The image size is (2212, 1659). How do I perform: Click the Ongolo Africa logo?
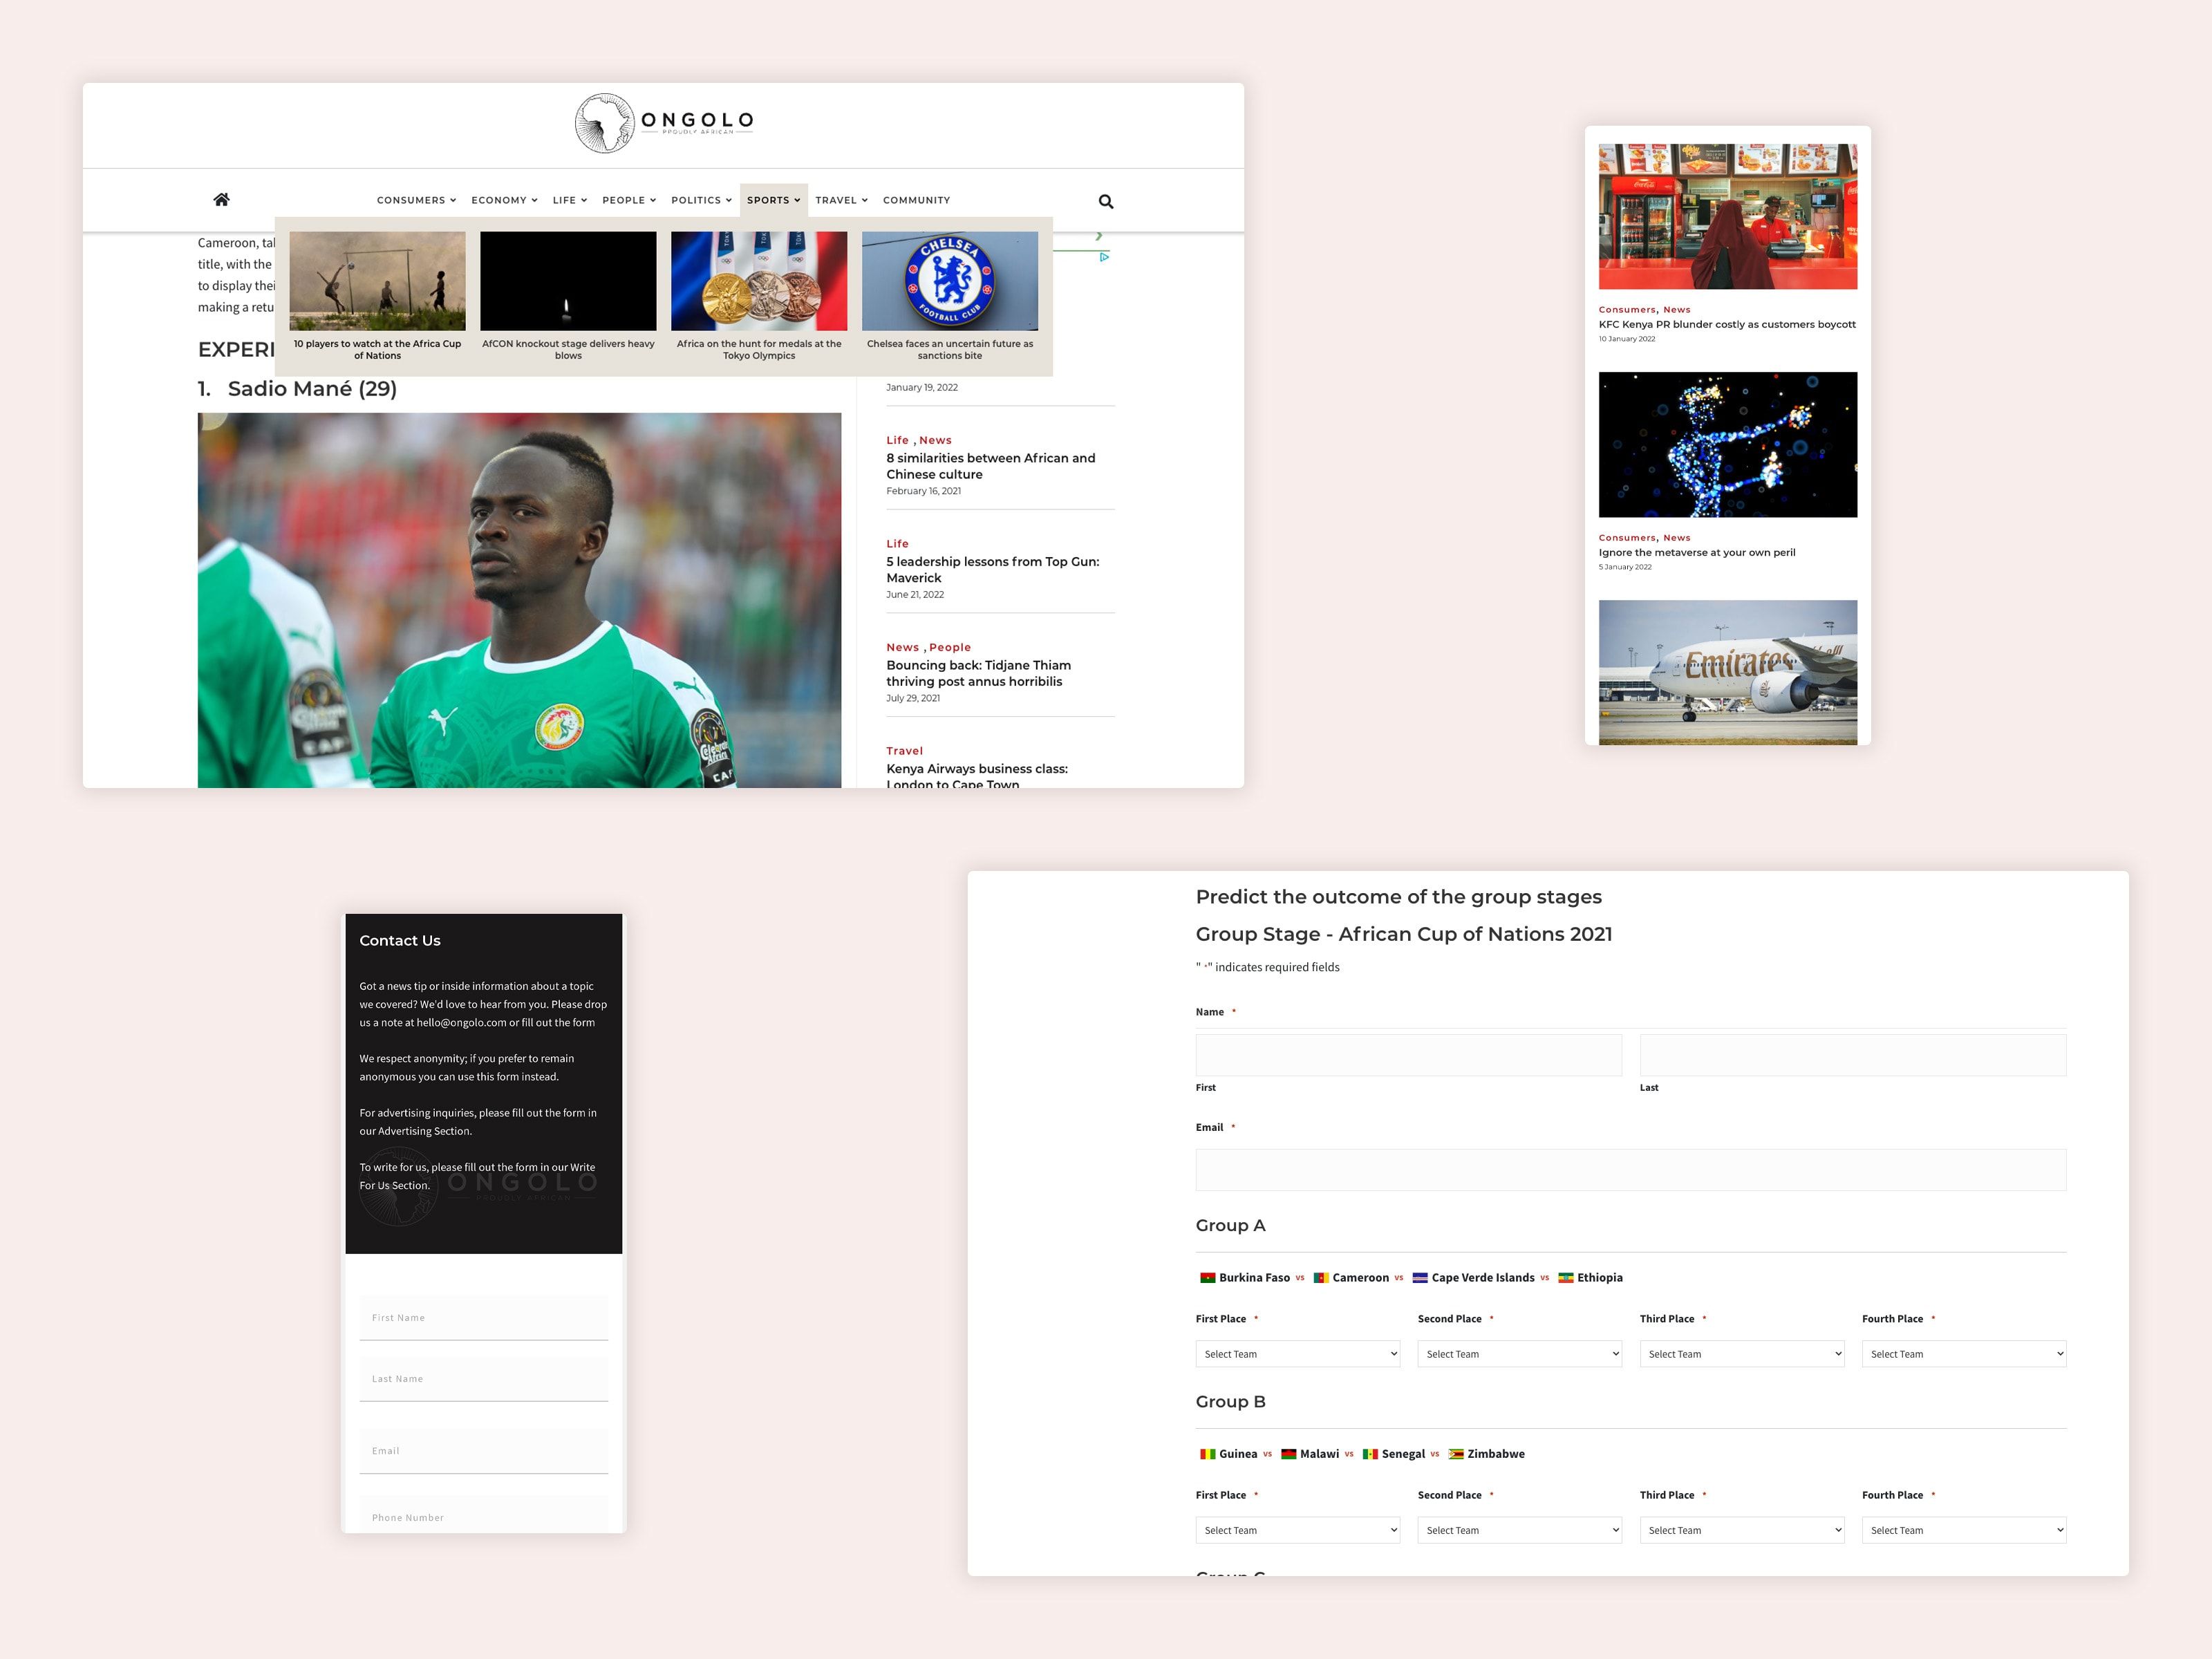(x=663, y=123)
